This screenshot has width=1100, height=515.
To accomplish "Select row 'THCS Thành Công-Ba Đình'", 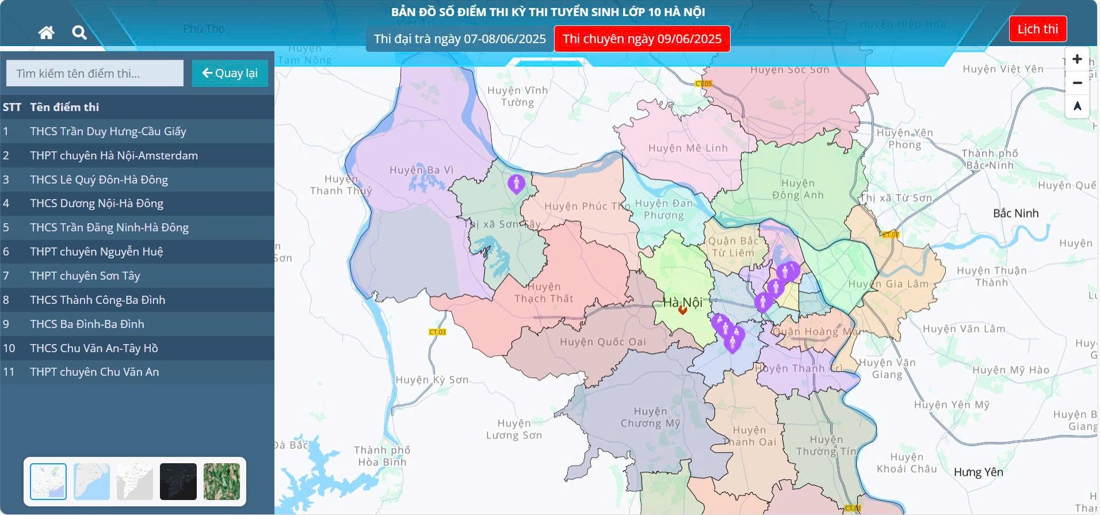I will coord(137,300).
